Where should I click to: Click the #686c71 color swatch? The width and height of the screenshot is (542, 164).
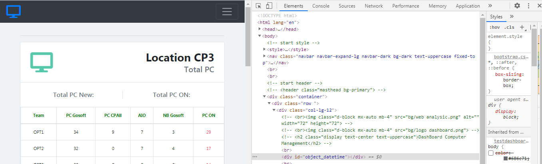(506, 159)
